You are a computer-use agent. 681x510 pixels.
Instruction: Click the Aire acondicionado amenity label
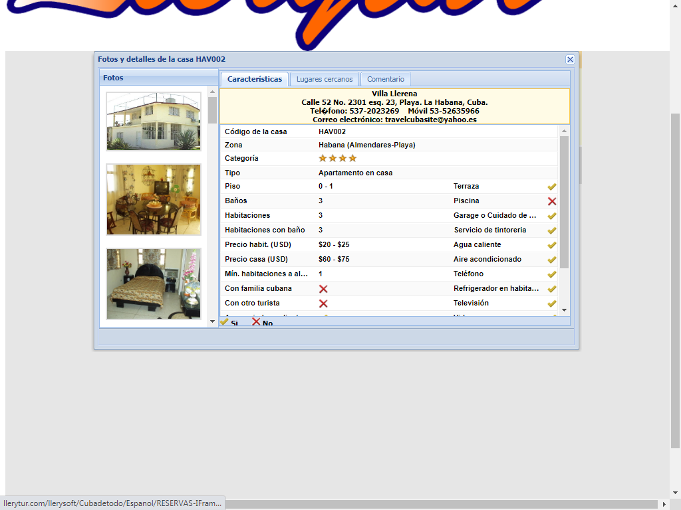click(487, 260)
